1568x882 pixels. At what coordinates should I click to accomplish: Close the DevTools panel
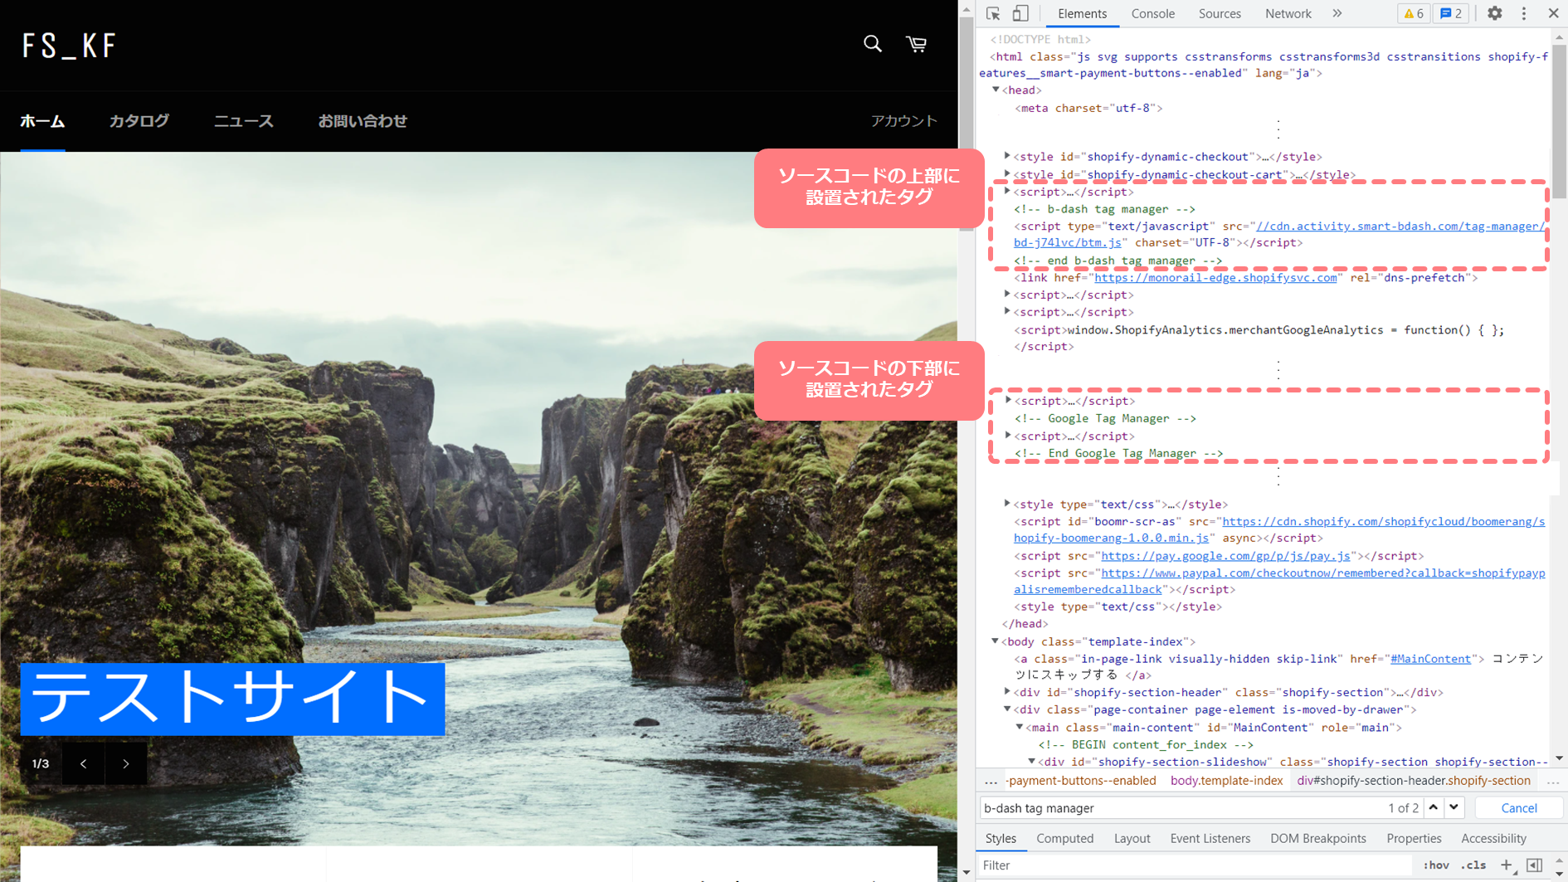(x=1553, y=13)
